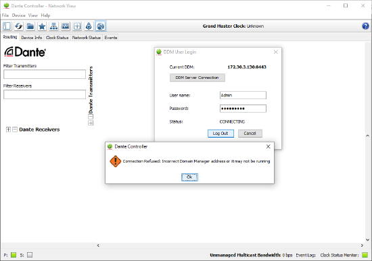Click the Clock Status Monitor green indicator

(365, 255)
